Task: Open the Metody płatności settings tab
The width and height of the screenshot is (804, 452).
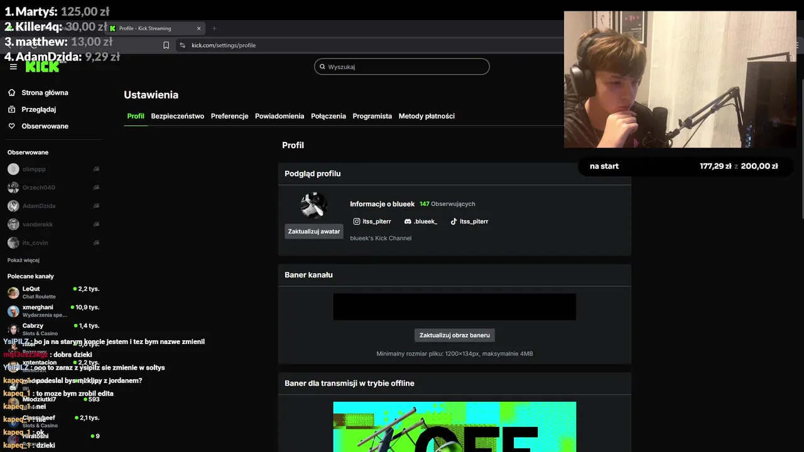Action: pos(426,116)
